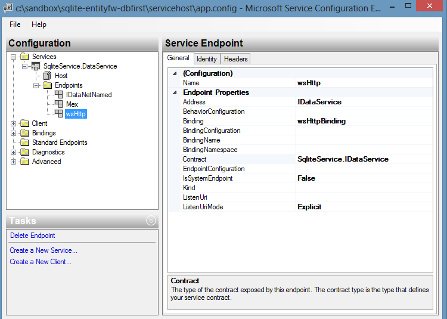Expand the Advanced tree node
447x319 pixels.
pos(13,162)
